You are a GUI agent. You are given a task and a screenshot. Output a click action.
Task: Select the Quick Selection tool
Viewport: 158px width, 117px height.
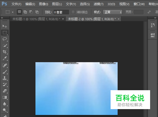coord(5,45)
